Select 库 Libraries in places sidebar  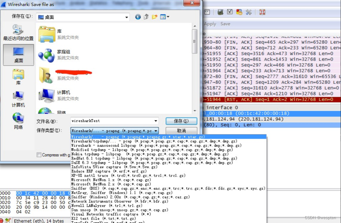[18, 77]
